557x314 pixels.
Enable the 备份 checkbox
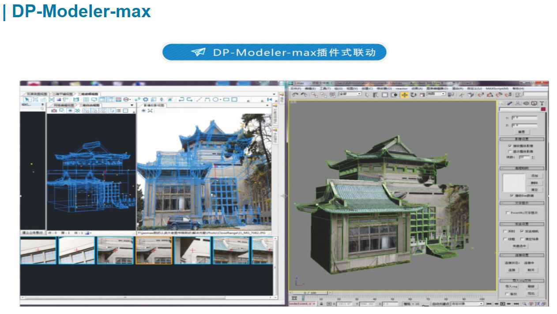[506, 294]
